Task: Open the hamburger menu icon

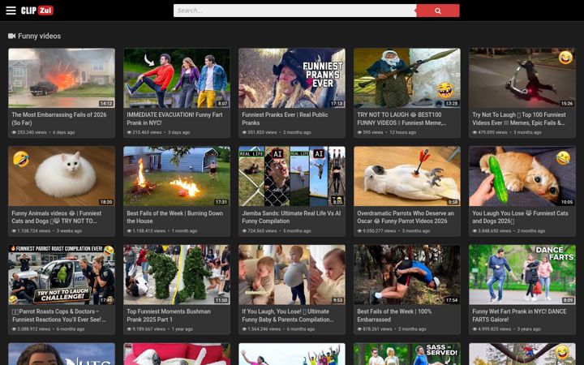Action: pos(11,11)
